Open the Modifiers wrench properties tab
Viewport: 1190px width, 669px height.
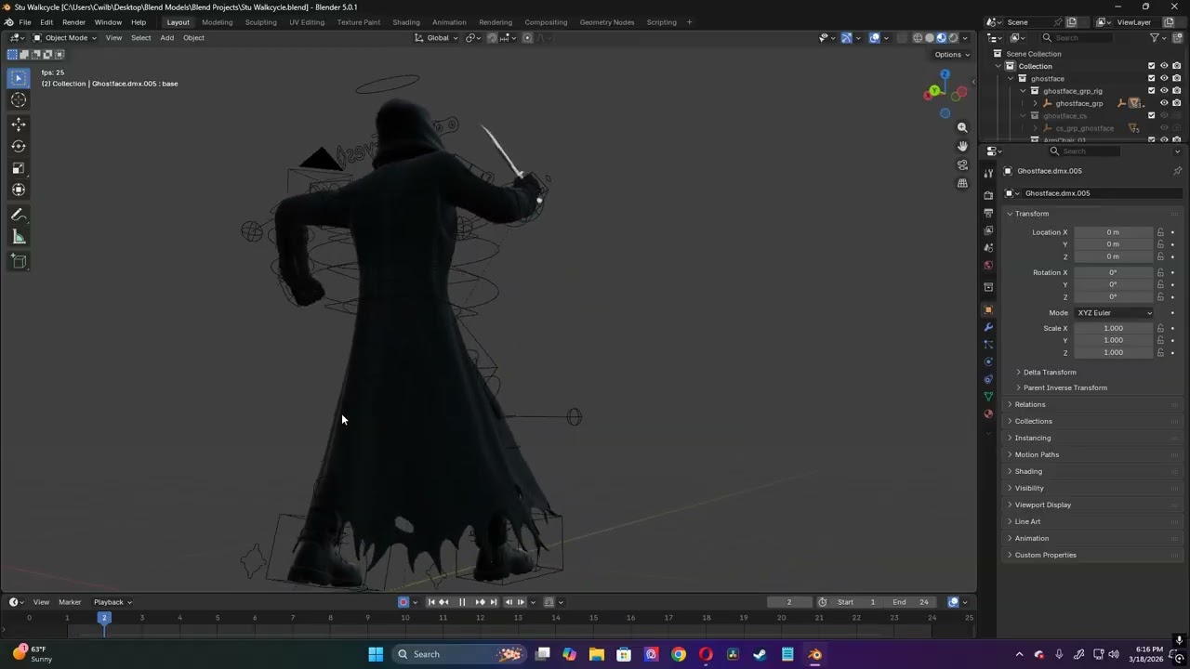(x=988, y=327)
